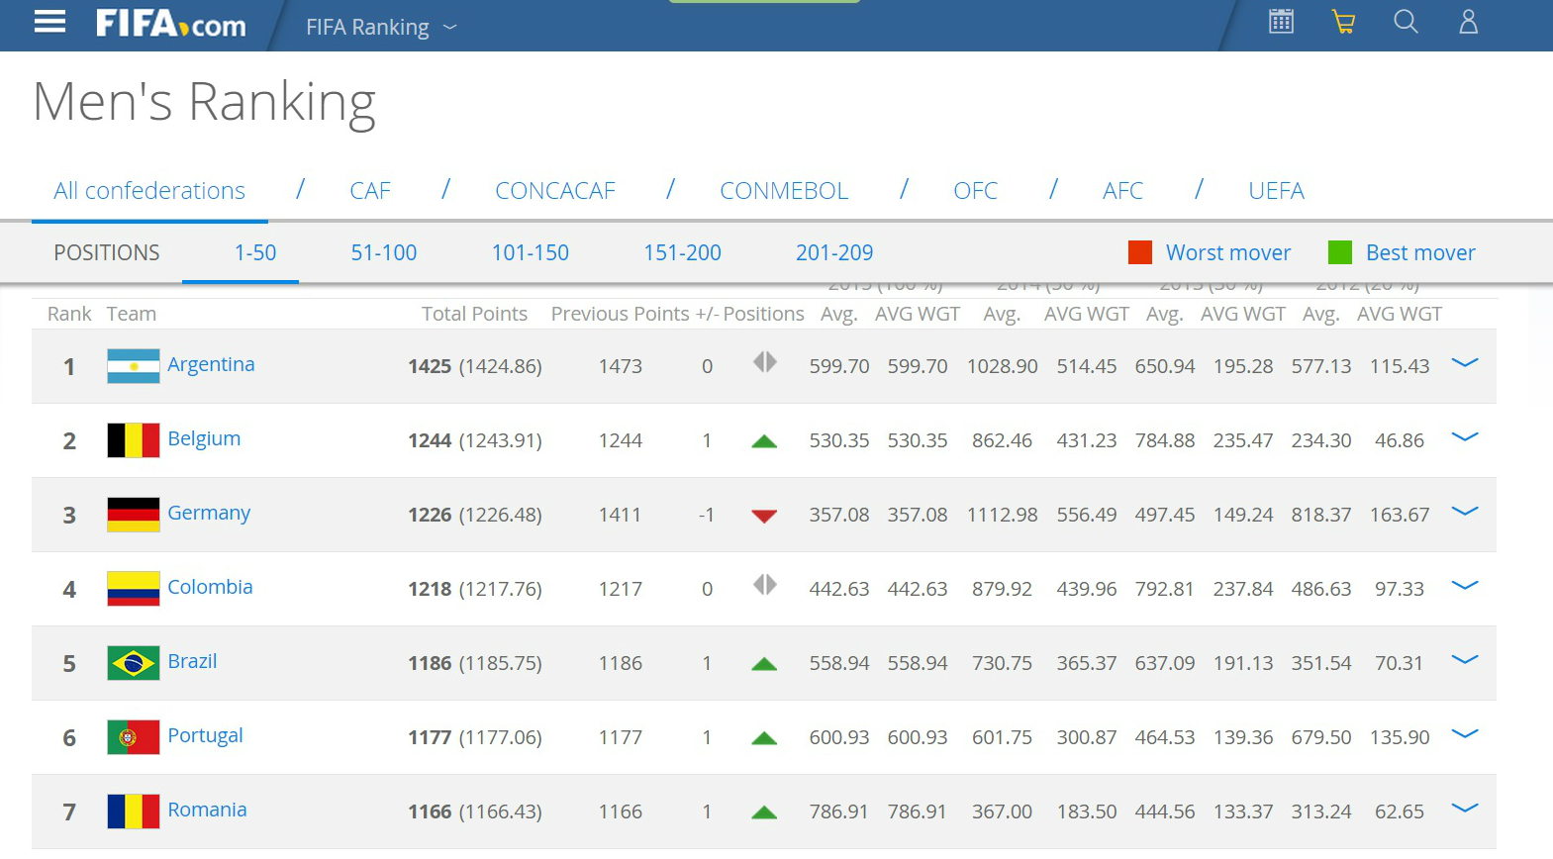This screenshot has width=1553, height=859.
Task: Click the Previous Points column header
Action: (620, 314)
